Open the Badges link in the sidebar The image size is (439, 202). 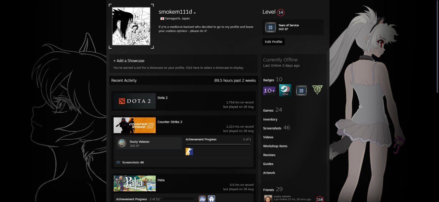pyautogui.click(x=269, y=80)
